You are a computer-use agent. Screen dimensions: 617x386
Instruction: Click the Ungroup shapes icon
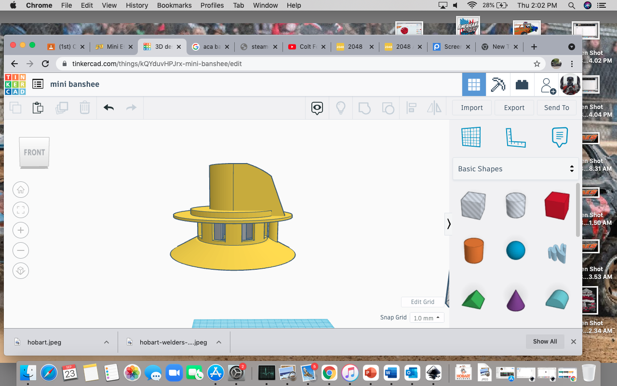[x=388, y=108]
